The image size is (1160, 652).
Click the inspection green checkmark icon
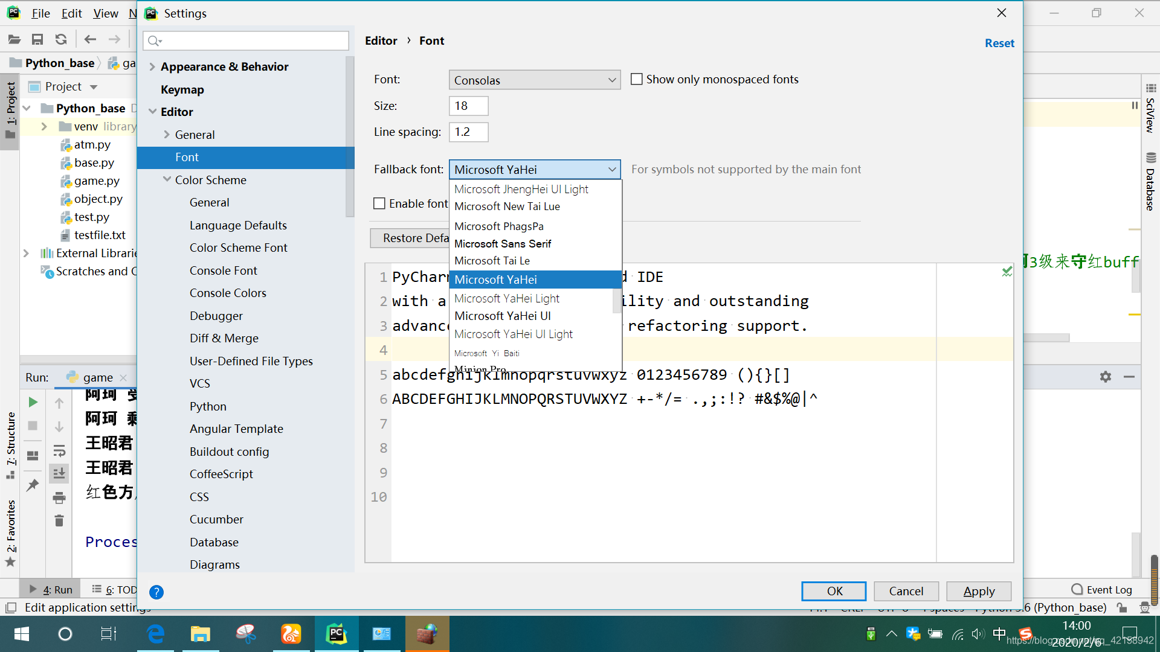(1007, 272)
